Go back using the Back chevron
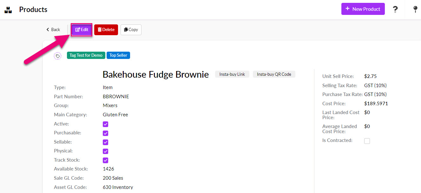Screen dimensions: 421x193 [x=53, y=30]
